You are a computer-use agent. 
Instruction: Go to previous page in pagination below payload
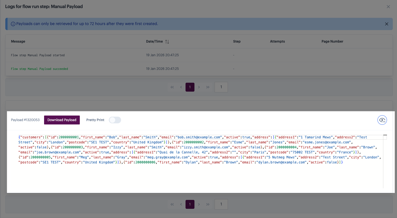coord(181,204)
